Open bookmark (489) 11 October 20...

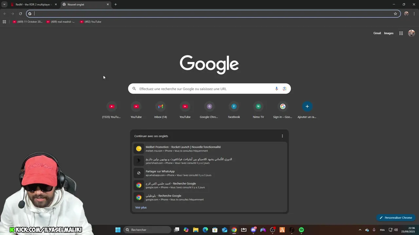[x=27, y=22]
